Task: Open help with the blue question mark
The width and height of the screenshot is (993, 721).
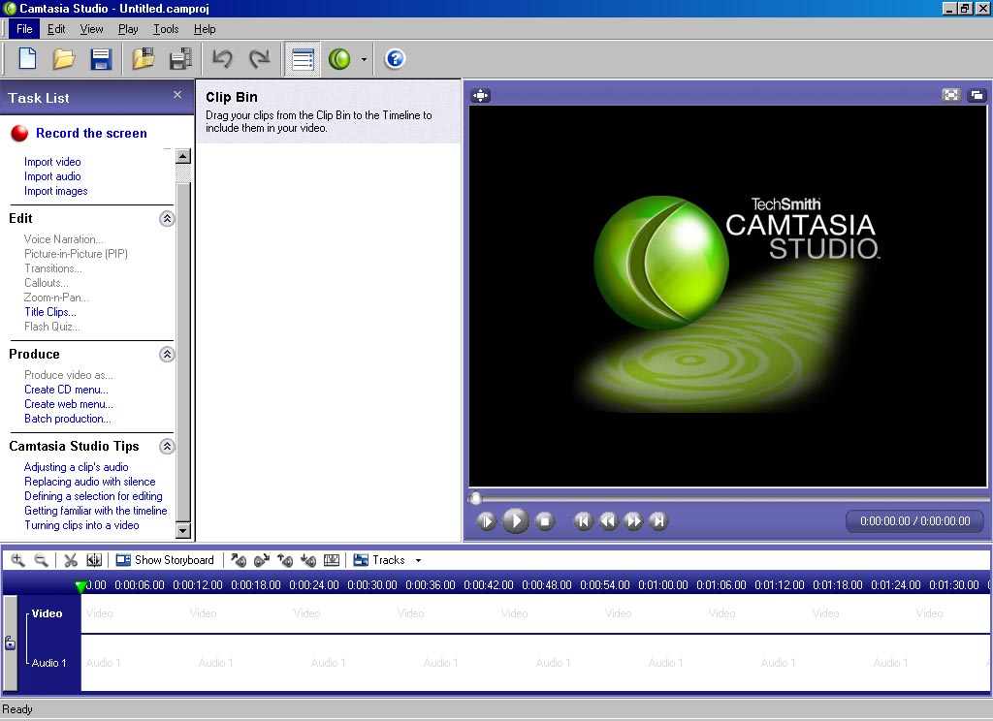Action: (x=395, y=59)
